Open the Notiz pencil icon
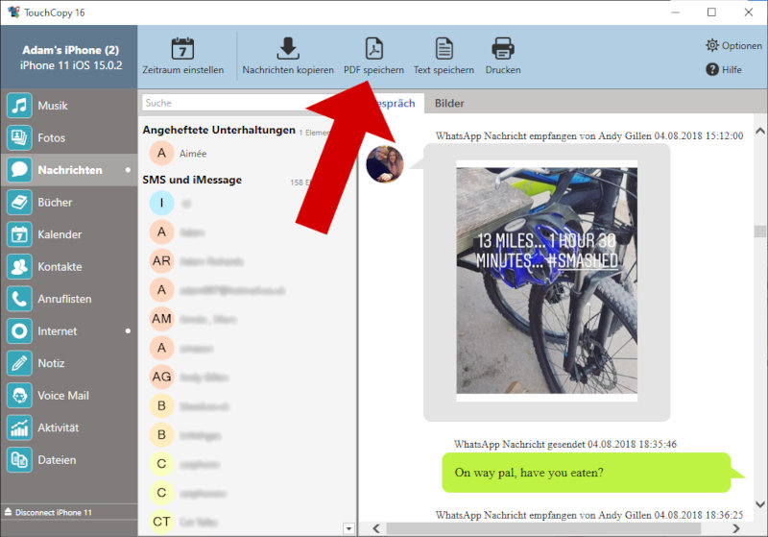The image size is (768, 537). tap(19, 363)
